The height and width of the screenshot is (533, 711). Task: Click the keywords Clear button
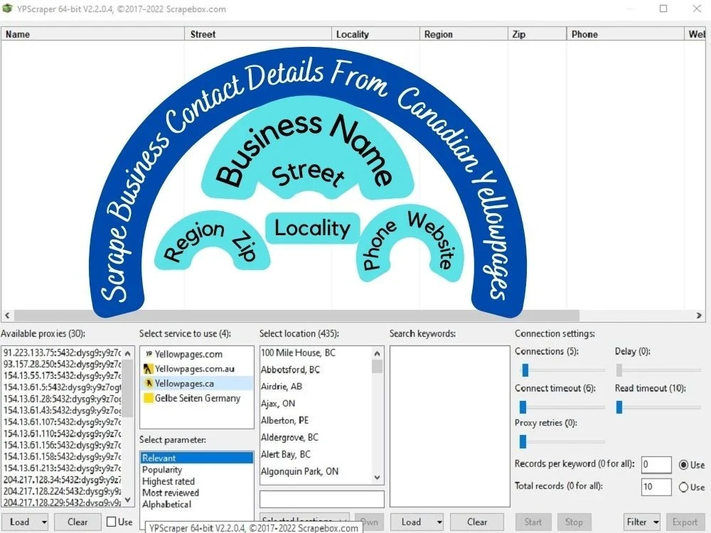tap(477, 522)
